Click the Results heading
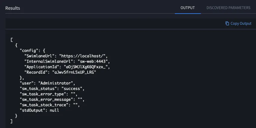This screenshot has width=256, height=128. (x=13, y=8)
